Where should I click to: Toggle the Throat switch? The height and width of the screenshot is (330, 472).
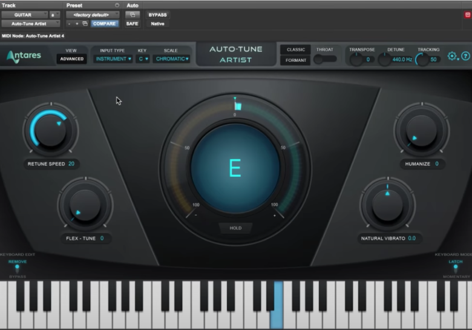pos(325,59)
